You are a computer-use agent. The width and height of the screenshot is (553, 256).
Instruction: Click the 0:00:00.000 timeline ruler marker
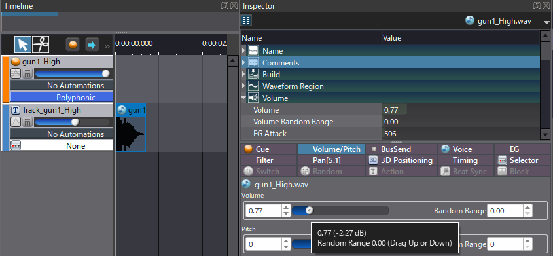coord(134,43)
